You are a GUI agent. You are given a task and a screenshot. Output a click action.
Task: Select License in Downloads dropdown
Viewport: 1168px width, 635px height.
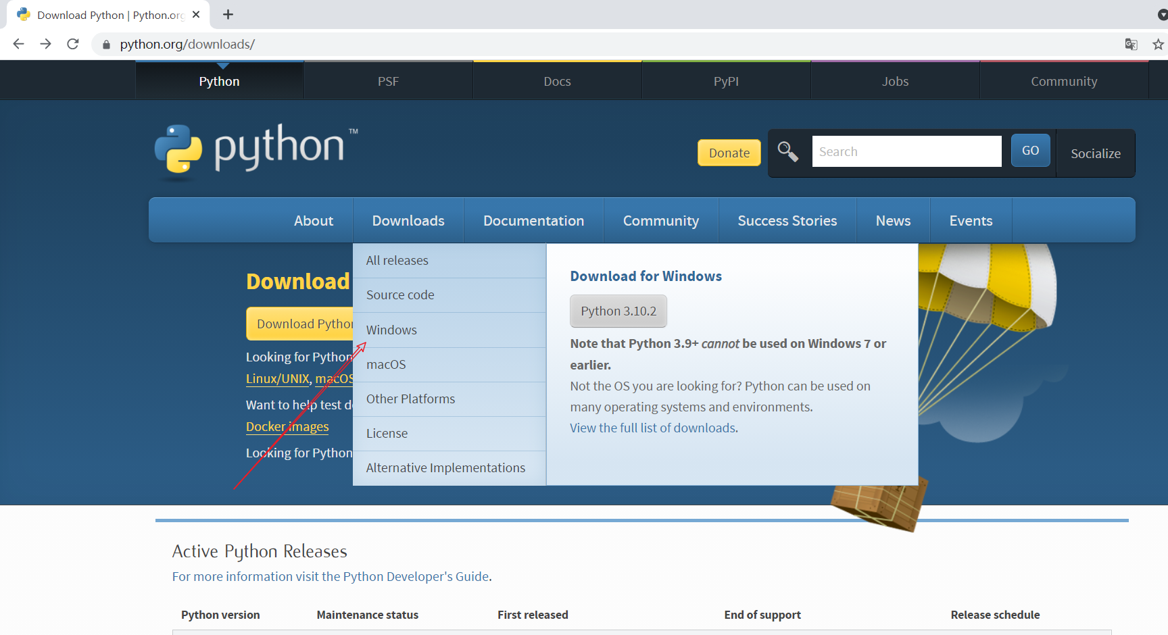[449, 434]
